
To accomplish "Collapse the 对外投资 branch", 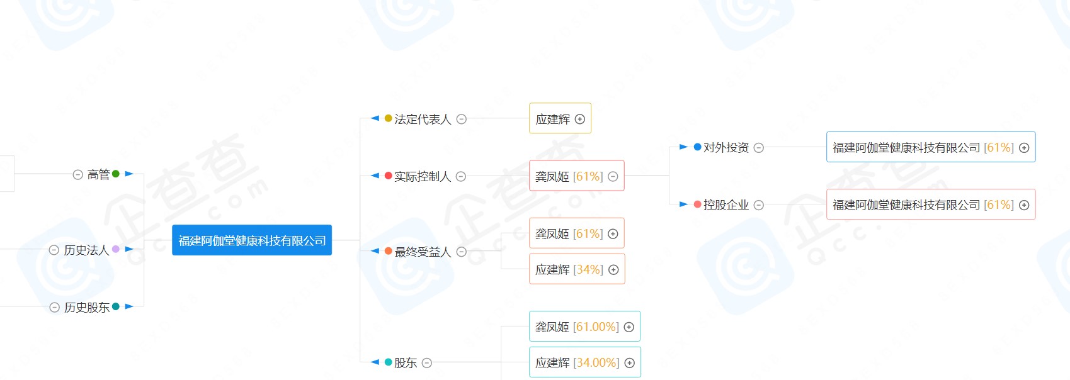I will (759, 148).
